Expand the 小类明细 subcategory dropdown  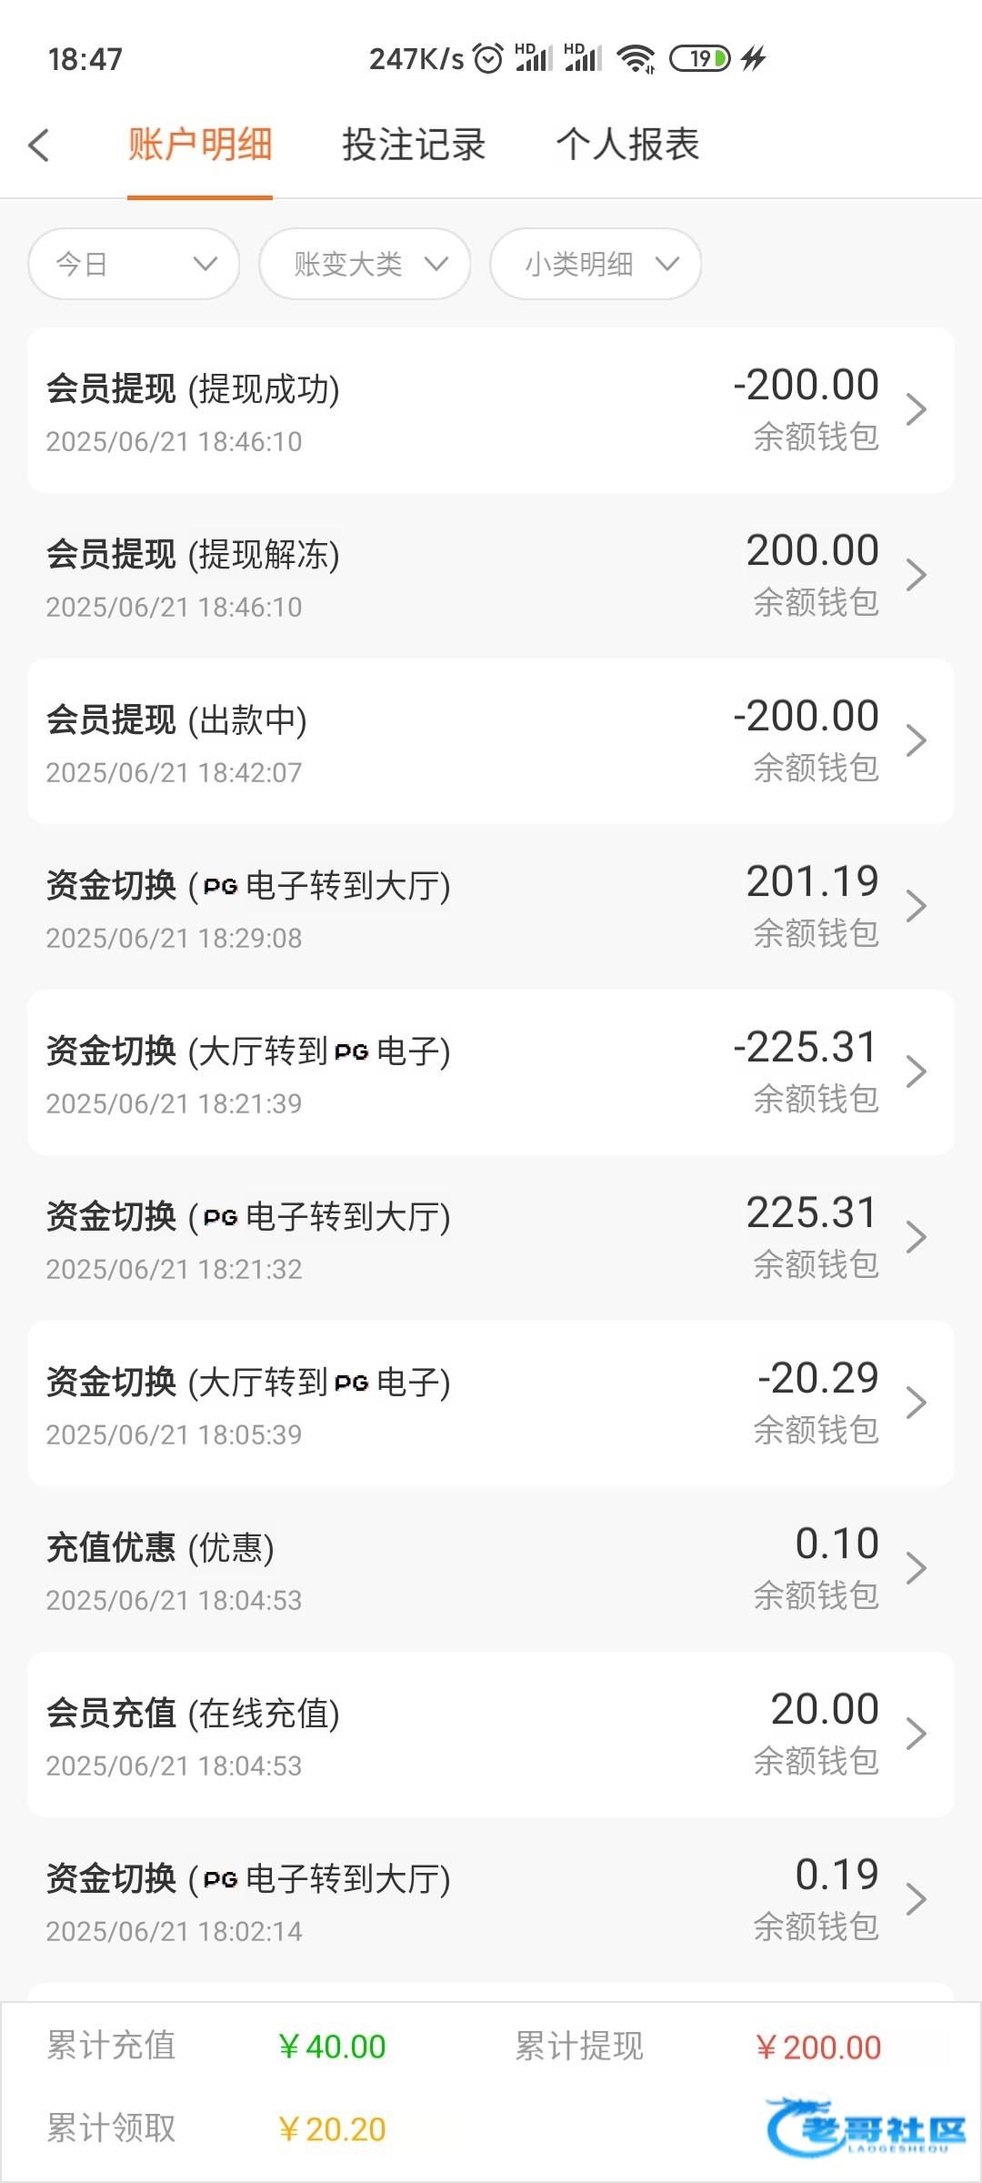596,264
